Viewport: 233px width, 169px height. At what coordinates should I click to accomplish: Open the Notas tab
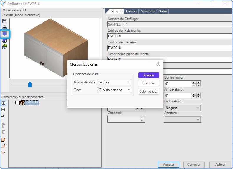point(163,11)
